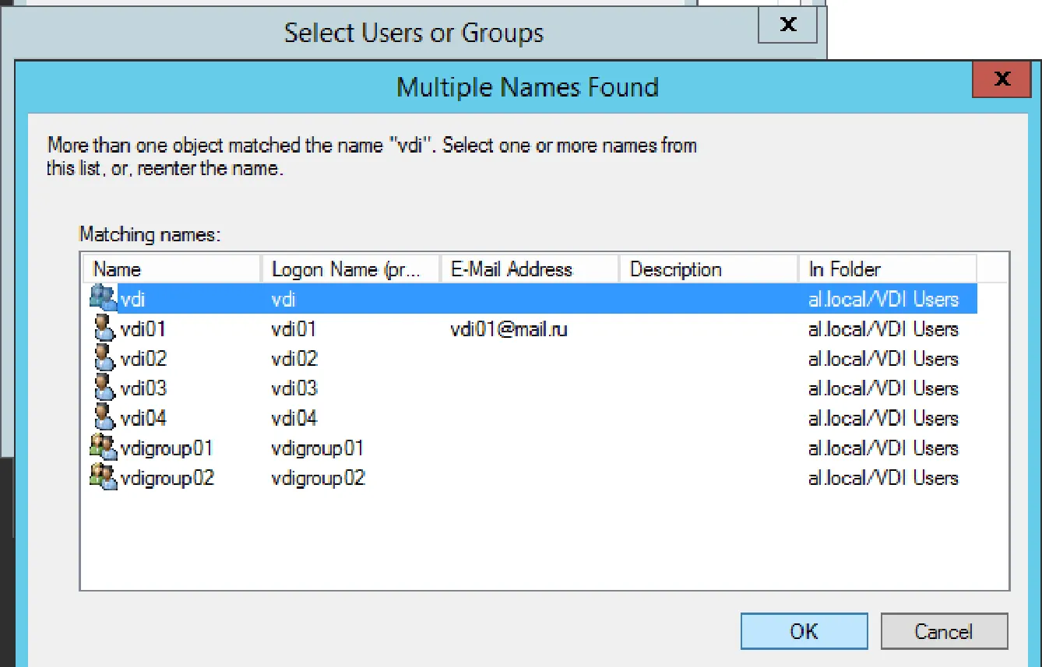Image resolution: width=1042 pixels, height=667 pixels.
Task: Sort list by Name column header
Action: point(172,269)
